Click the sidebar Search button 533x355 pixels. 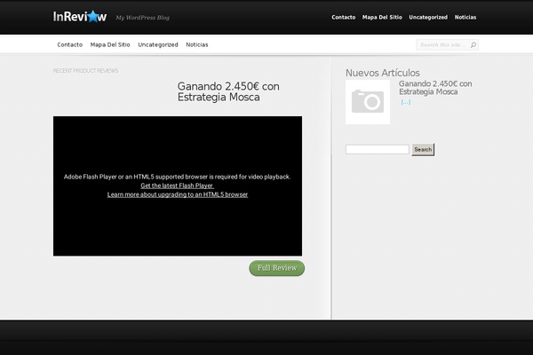point(423,149)
